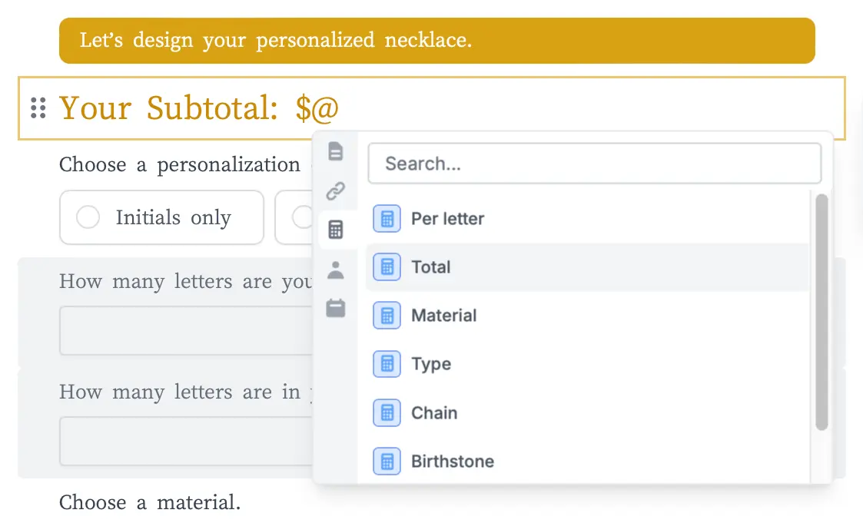Image resolution: width=863 pixels, height=523 pixels.
Task: Insert the Total calculation from the list
Action: pos(431,266)
